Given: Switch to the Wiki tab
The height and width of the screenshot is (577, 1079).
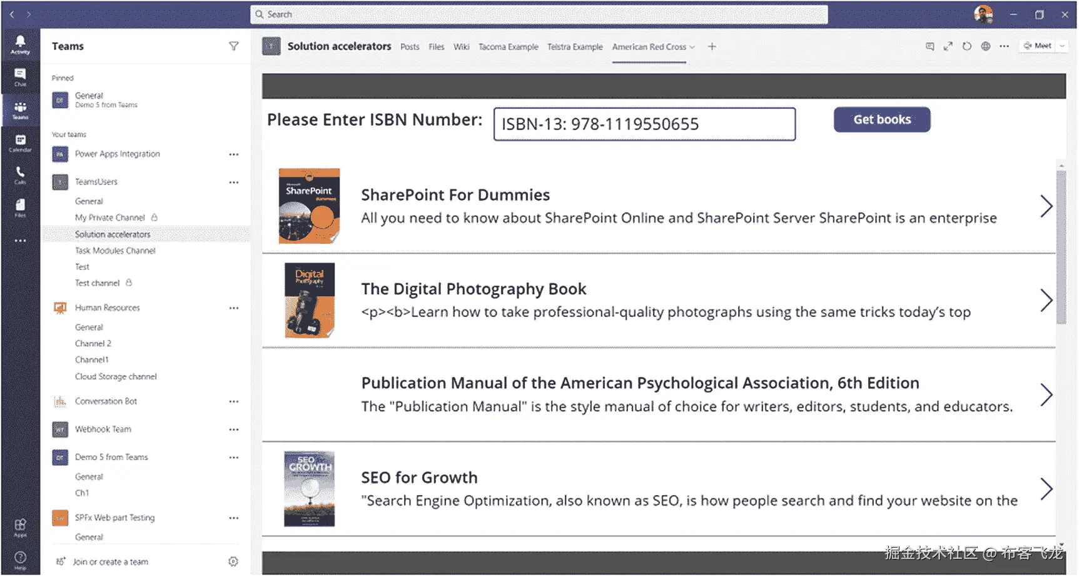Looking at the screenshot, I should click(462, 47).
